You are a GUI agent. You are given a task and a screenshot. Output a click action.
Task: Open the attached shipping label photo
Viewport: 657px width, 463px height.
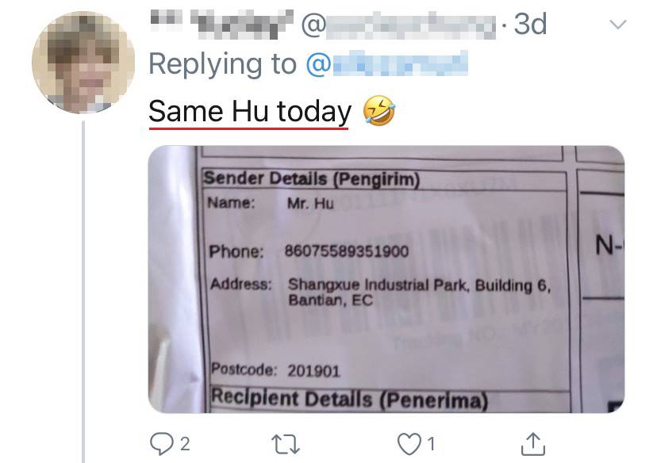point(386,279)
